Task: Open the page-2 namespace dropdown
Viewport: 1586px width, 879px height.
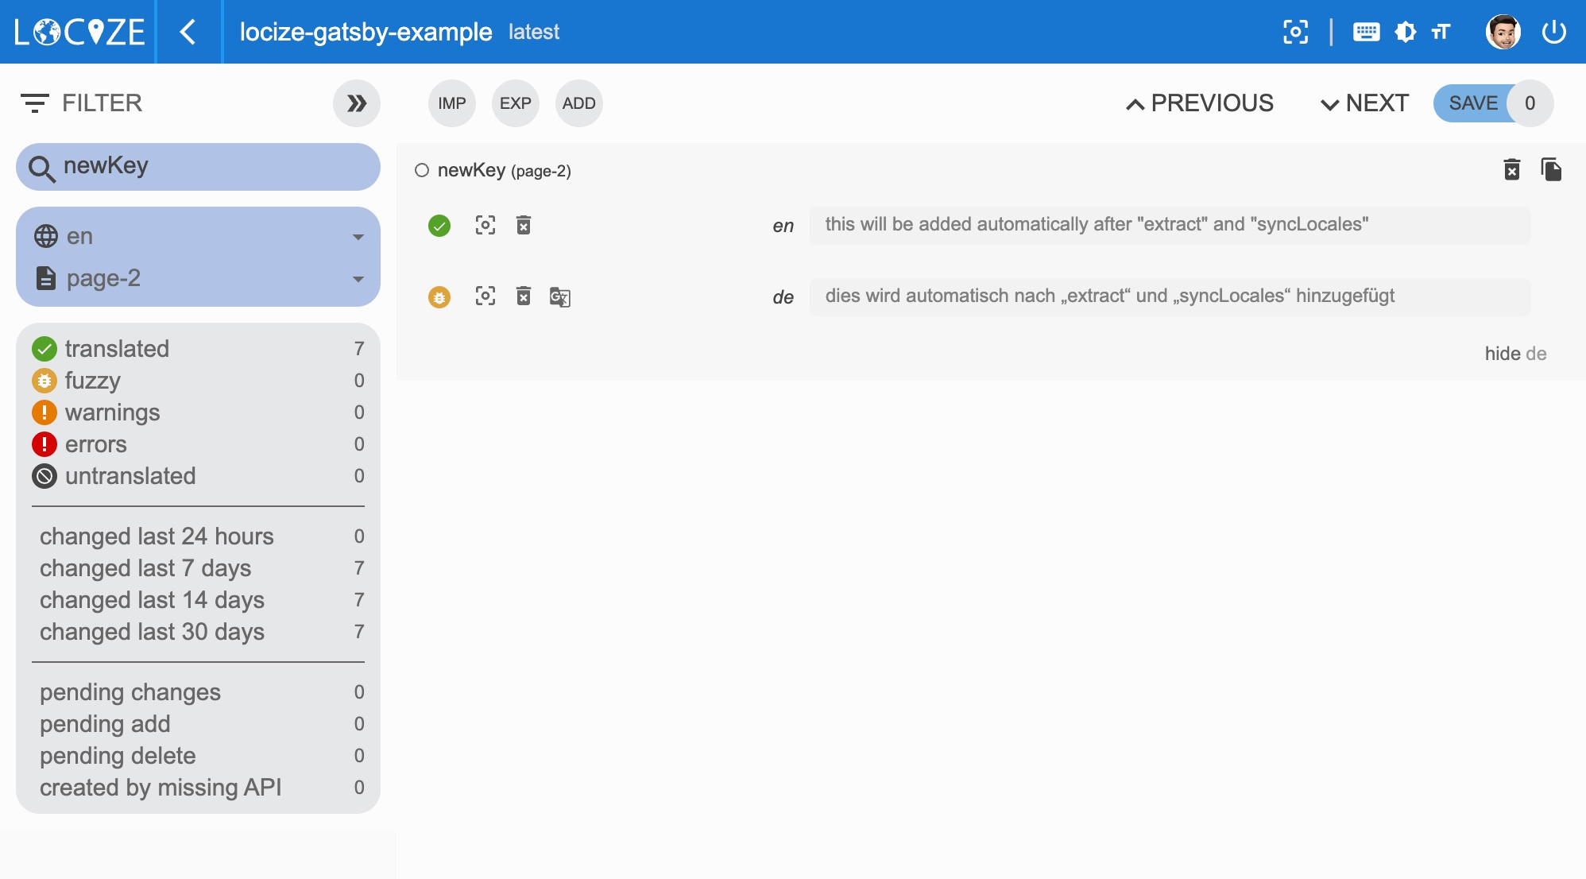Action: 198,278
